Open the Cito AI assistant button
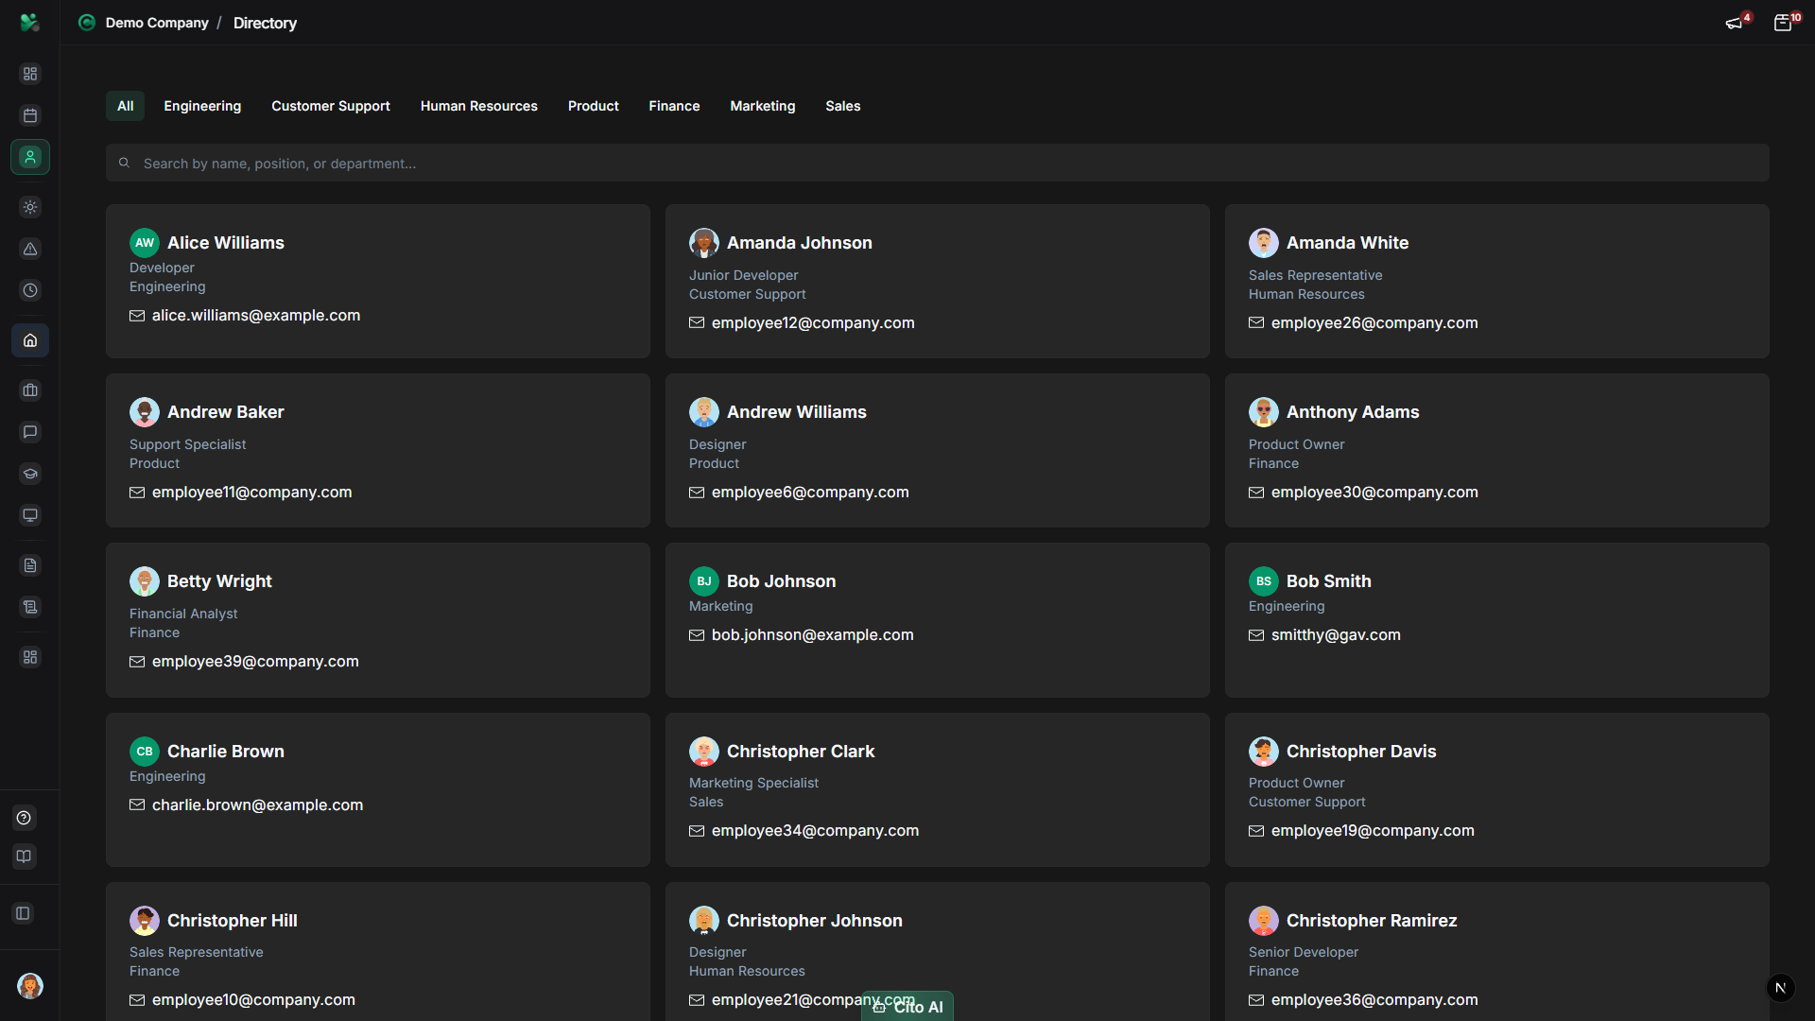Image resolution: width=1815 pixels, height=1021 pixels. click(907, 1008)
